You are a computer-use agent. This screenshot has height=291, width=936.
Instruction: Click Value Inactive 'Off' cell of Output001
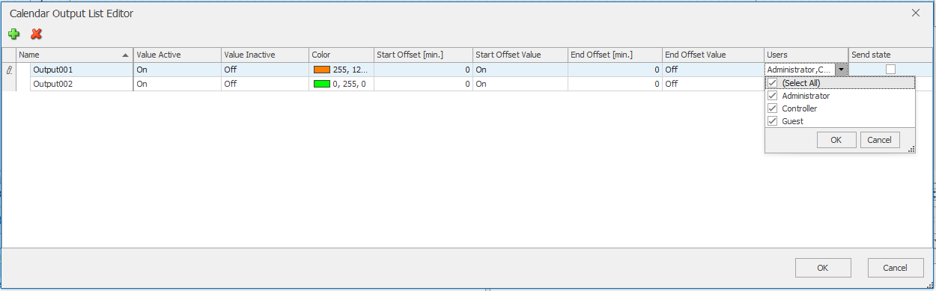[x=264, y=70]
